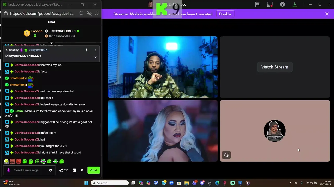Click the system tray microphone icon
334x187 pixels.
pos(302,183)
